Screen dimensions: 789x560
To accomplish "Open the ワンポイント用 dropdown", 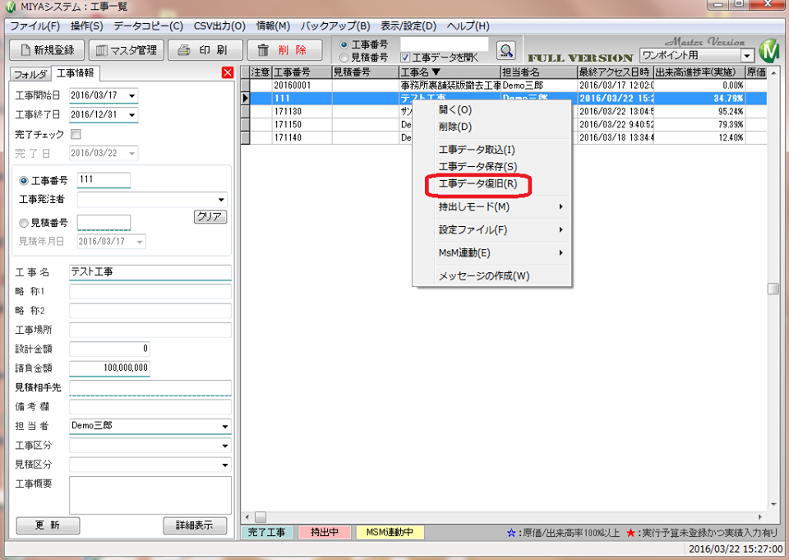I will point(748,55).
